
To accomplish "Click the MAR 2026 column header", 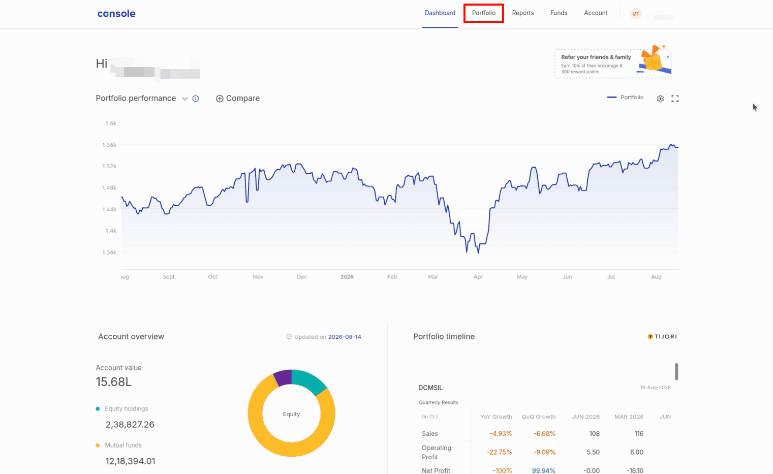I will tap(629, 417).
